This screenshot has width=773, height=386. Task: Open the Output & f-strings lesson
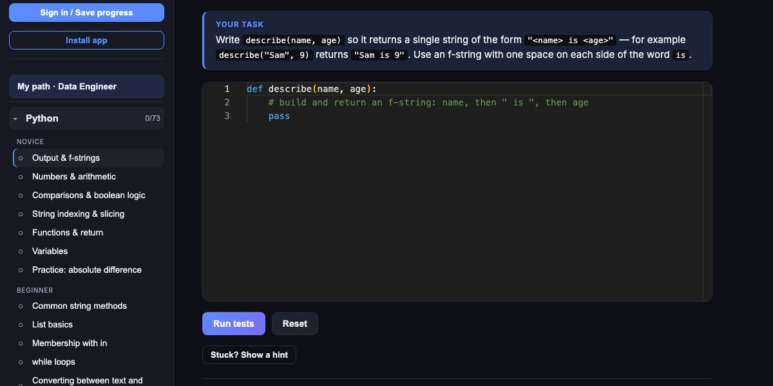89,158
